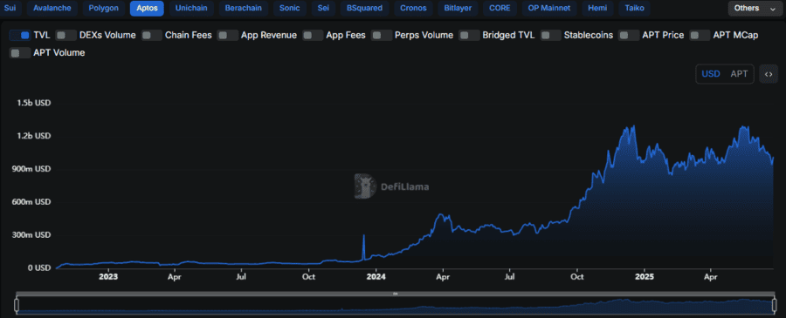The width and height of the screenshot is (786, 318).
Task: Click the 300m USD axis label
Action: [x=32, y=235]
